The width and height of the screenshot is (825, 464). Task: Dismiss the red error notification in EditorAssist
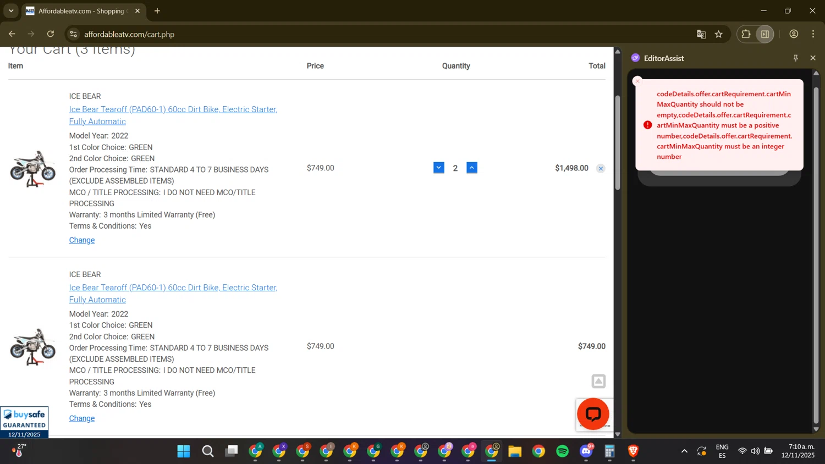[637, 81]
